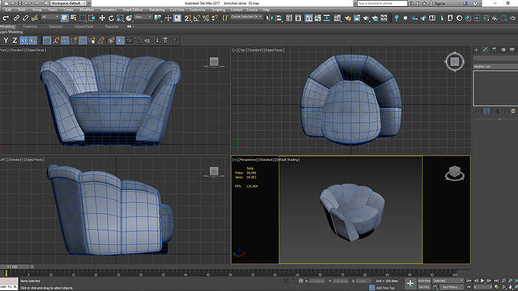Toggle 2.5D Snaps button
The width and height of the screenshot is (518, 291).
pyautogui.click(x=188, y=18)
